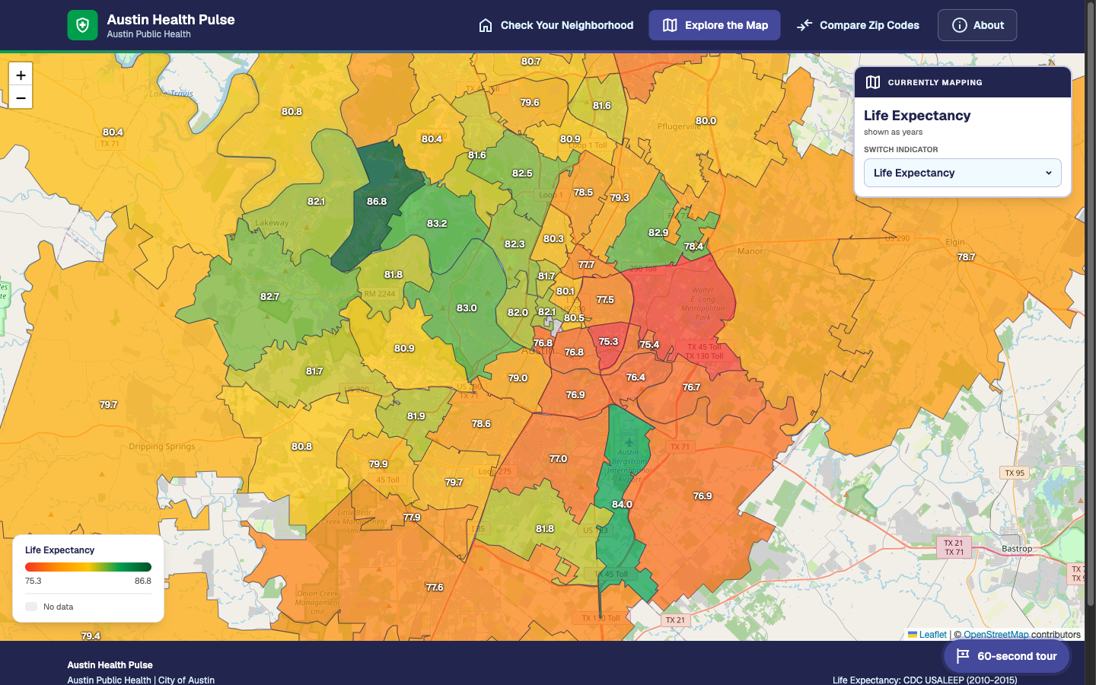
Task: Open the OpenStreetMap attribution link
Action: (996, 635)
